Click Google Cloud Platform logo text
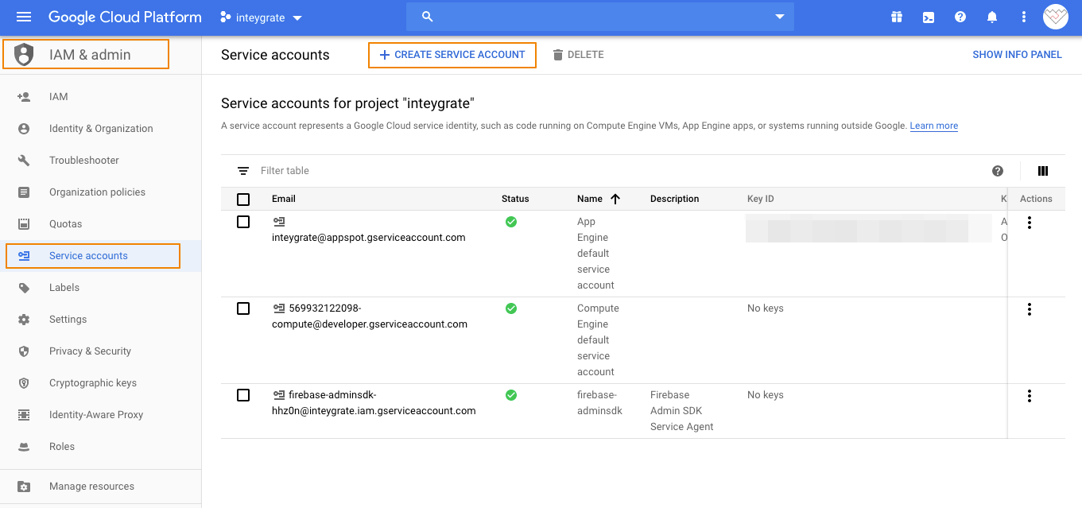This screenshot has height=508, width=1082. tap(125, 17)
